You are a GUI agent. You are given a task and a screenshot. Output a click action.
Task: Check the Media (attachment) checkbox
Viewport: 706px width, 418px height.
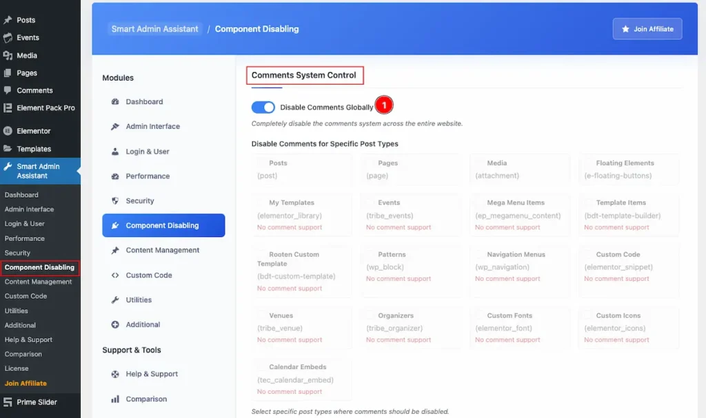tap(479, 163)
